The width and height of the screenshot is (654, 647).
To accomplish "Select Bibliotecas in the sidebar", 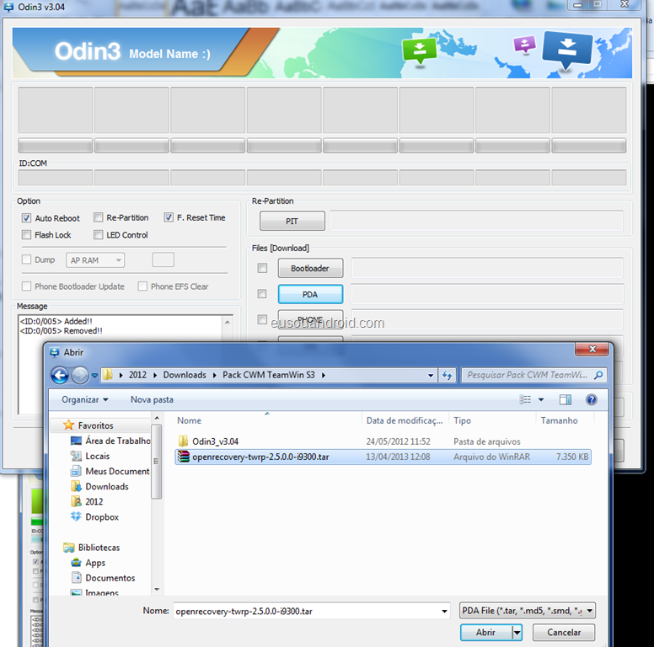I will [x=91, y=548].
